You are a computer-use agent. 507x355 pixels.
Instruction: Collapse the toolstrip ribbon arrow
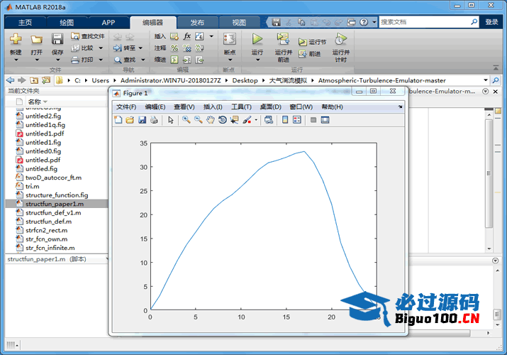(496, 67)
